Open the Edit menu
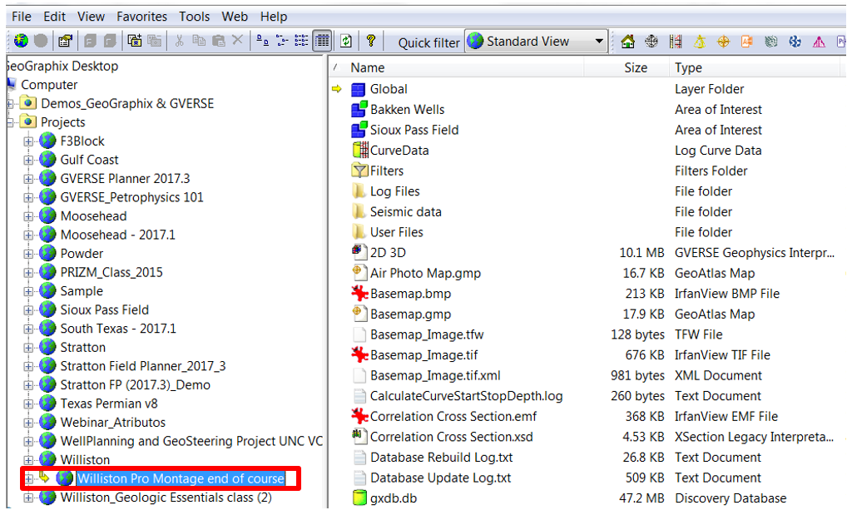Image resolution: width=852 pixels, height=510 pixels. click(x=54, y=17)
